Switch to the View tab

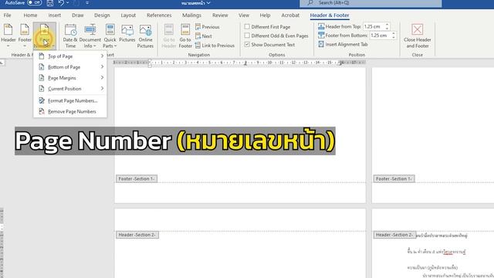click(x=244, y=15)
